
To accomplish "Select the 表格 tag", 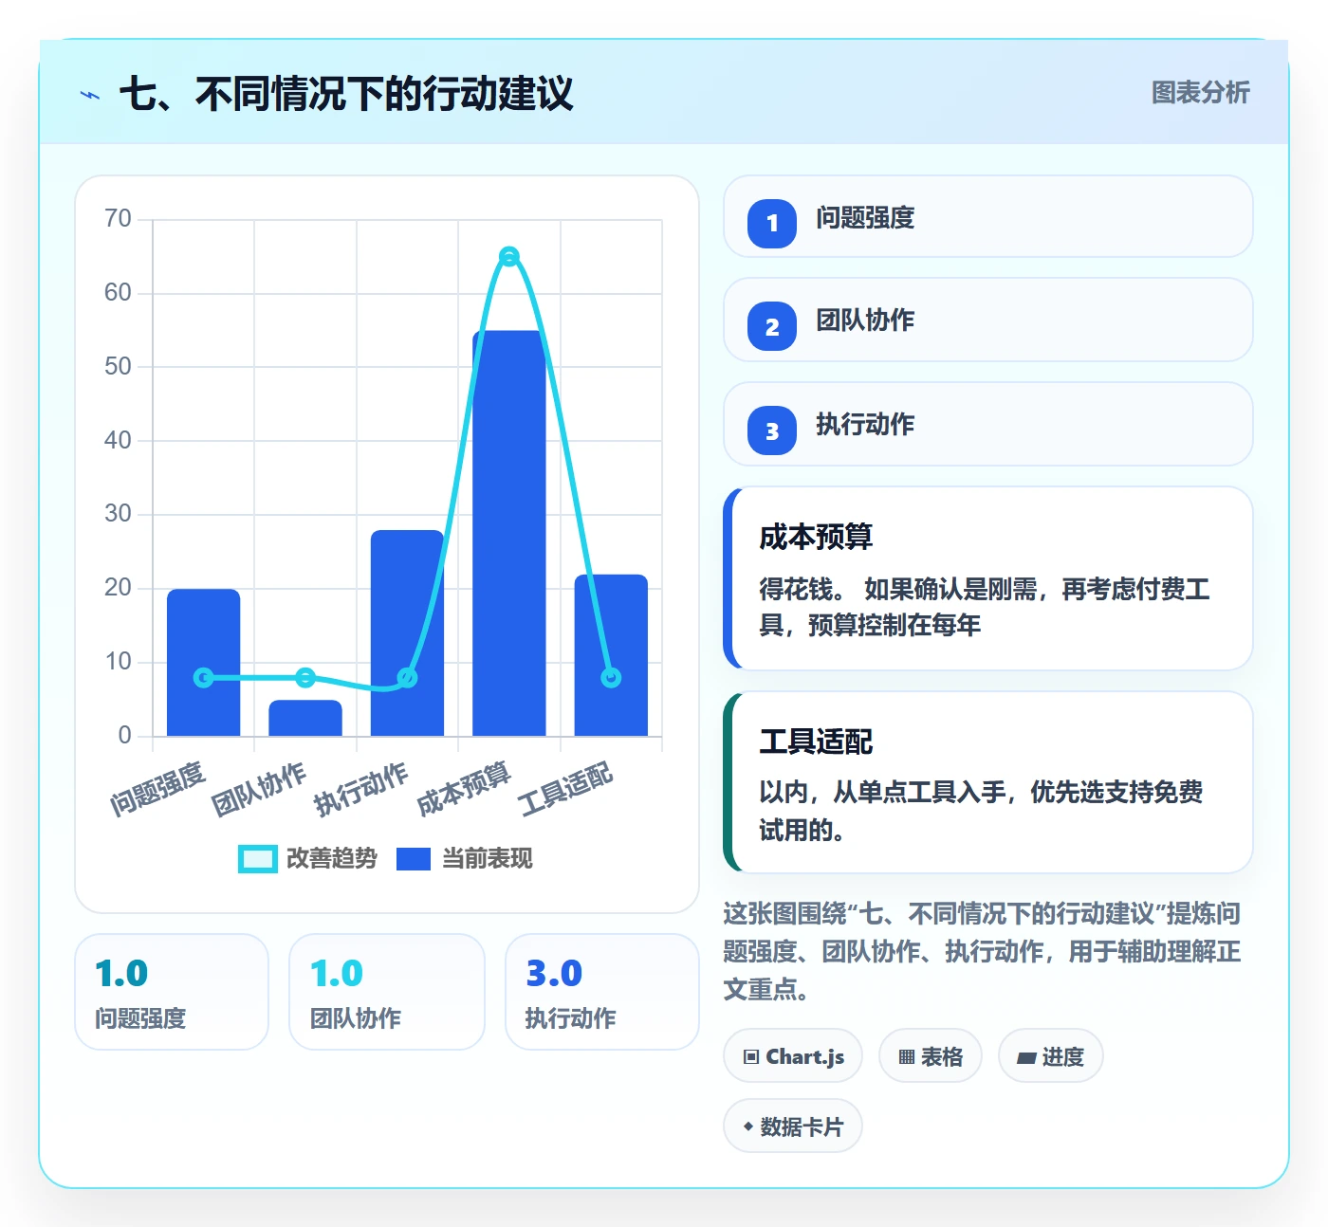I will [x=931, y=1055].
